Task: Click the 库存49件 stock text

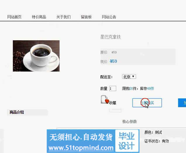Action: (147, 88)
